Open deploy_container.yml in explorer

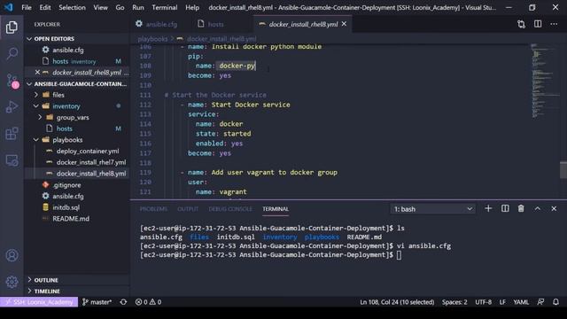88,152
